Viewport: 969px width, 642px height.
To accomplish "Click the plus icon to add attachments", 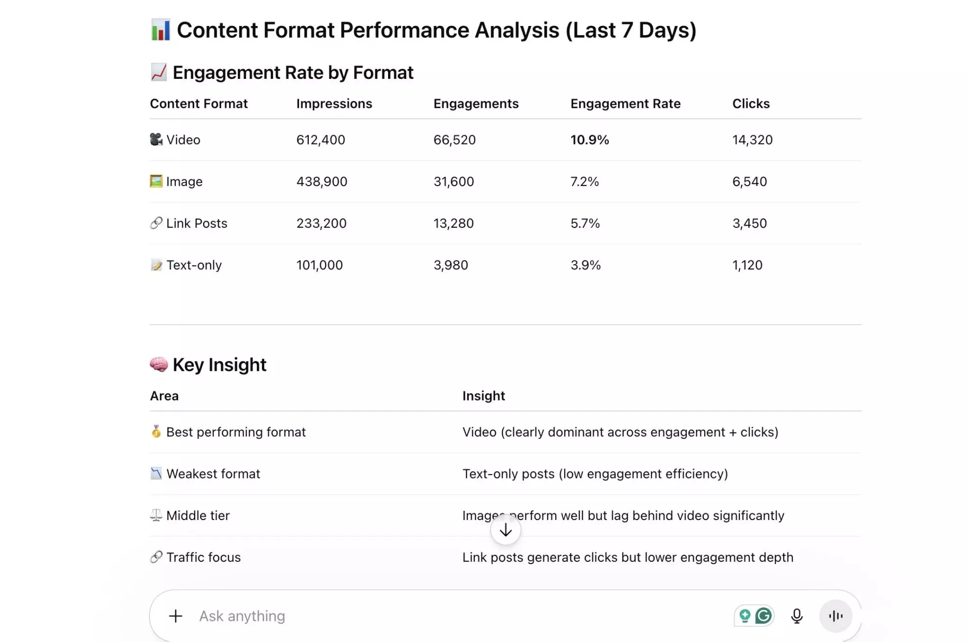I will [175, 616].
